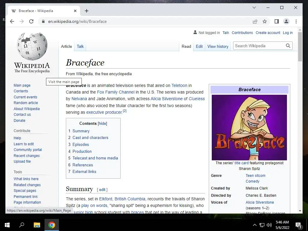Open Current events link
Screen dimensions: 308x231
25,97
